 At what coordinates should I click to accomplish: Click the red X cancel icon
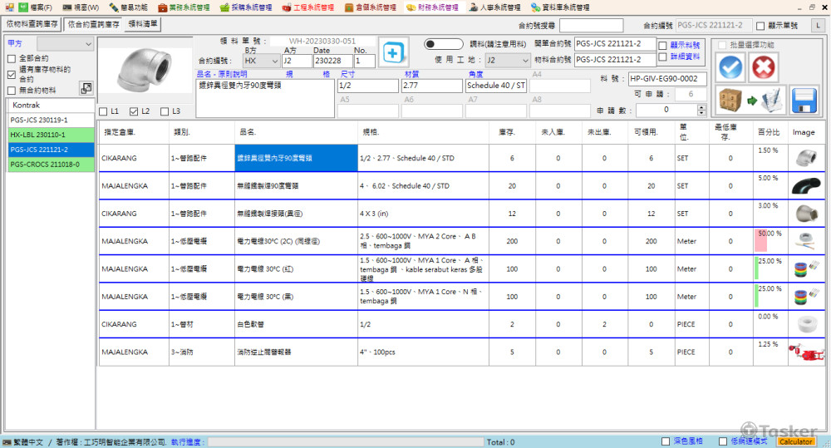(x=764, y=67)
